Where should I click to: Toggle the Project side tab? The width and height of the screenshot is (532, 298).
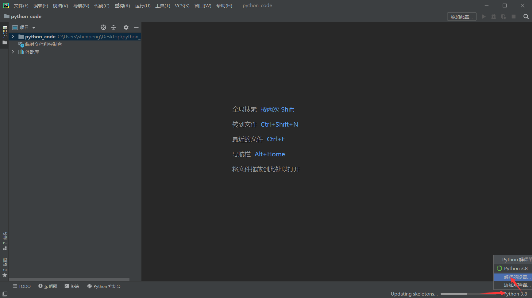pos(5,35)
